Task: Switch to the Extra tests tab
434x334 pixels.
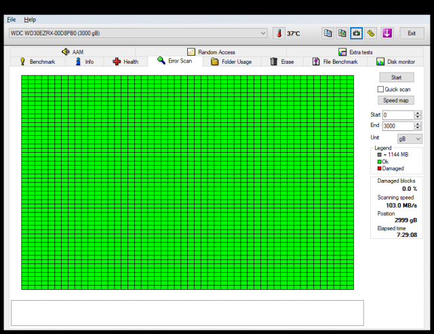Action: coord(355,52)
